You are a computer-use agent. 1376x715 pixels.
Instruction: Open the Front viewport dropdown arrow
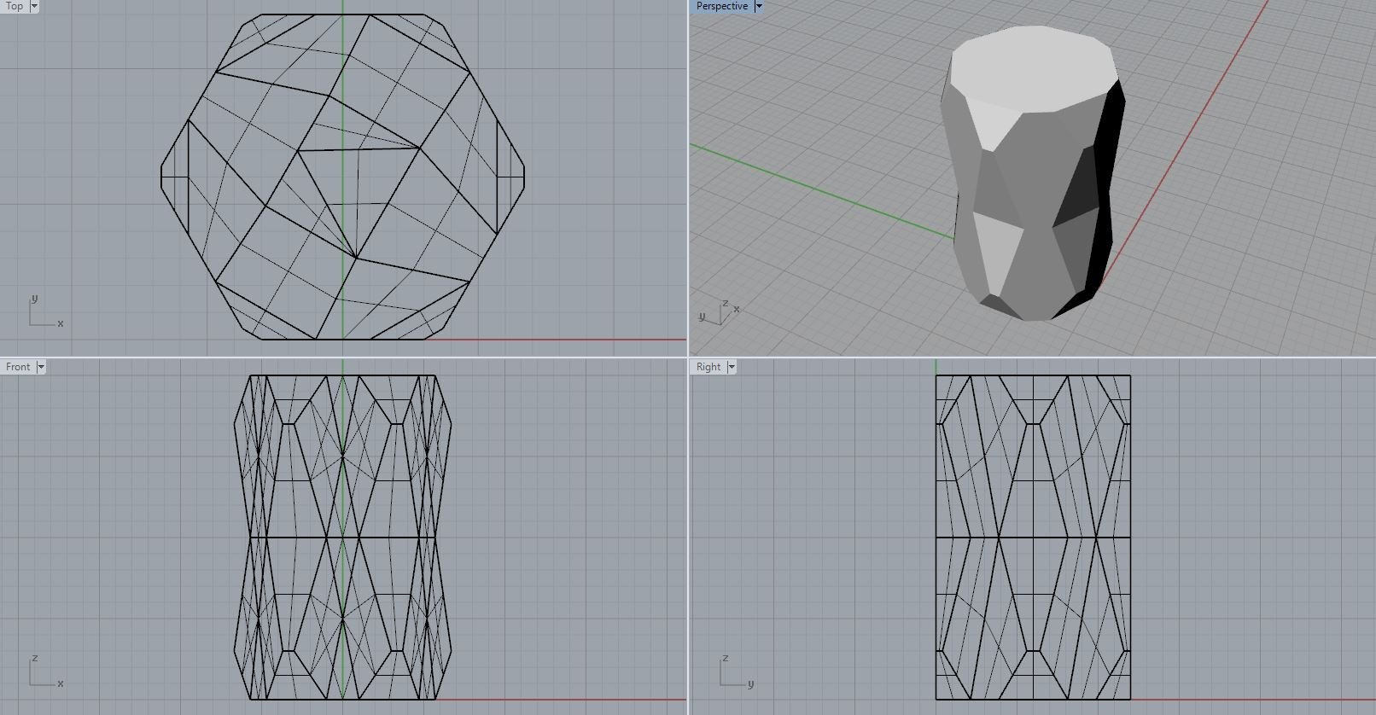click(x=40, y=367)
